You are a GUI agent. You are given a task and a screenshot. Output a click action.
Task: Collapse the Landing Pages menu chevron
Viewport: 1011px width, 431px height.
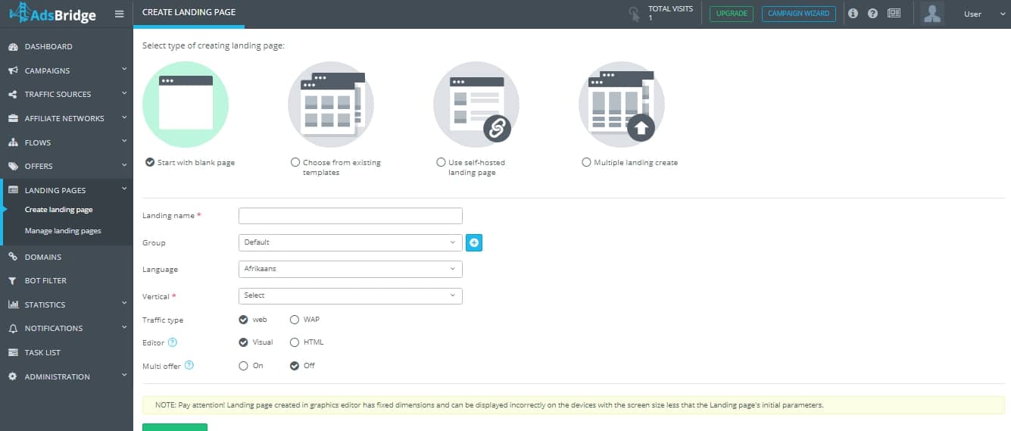tap(124, 189)
